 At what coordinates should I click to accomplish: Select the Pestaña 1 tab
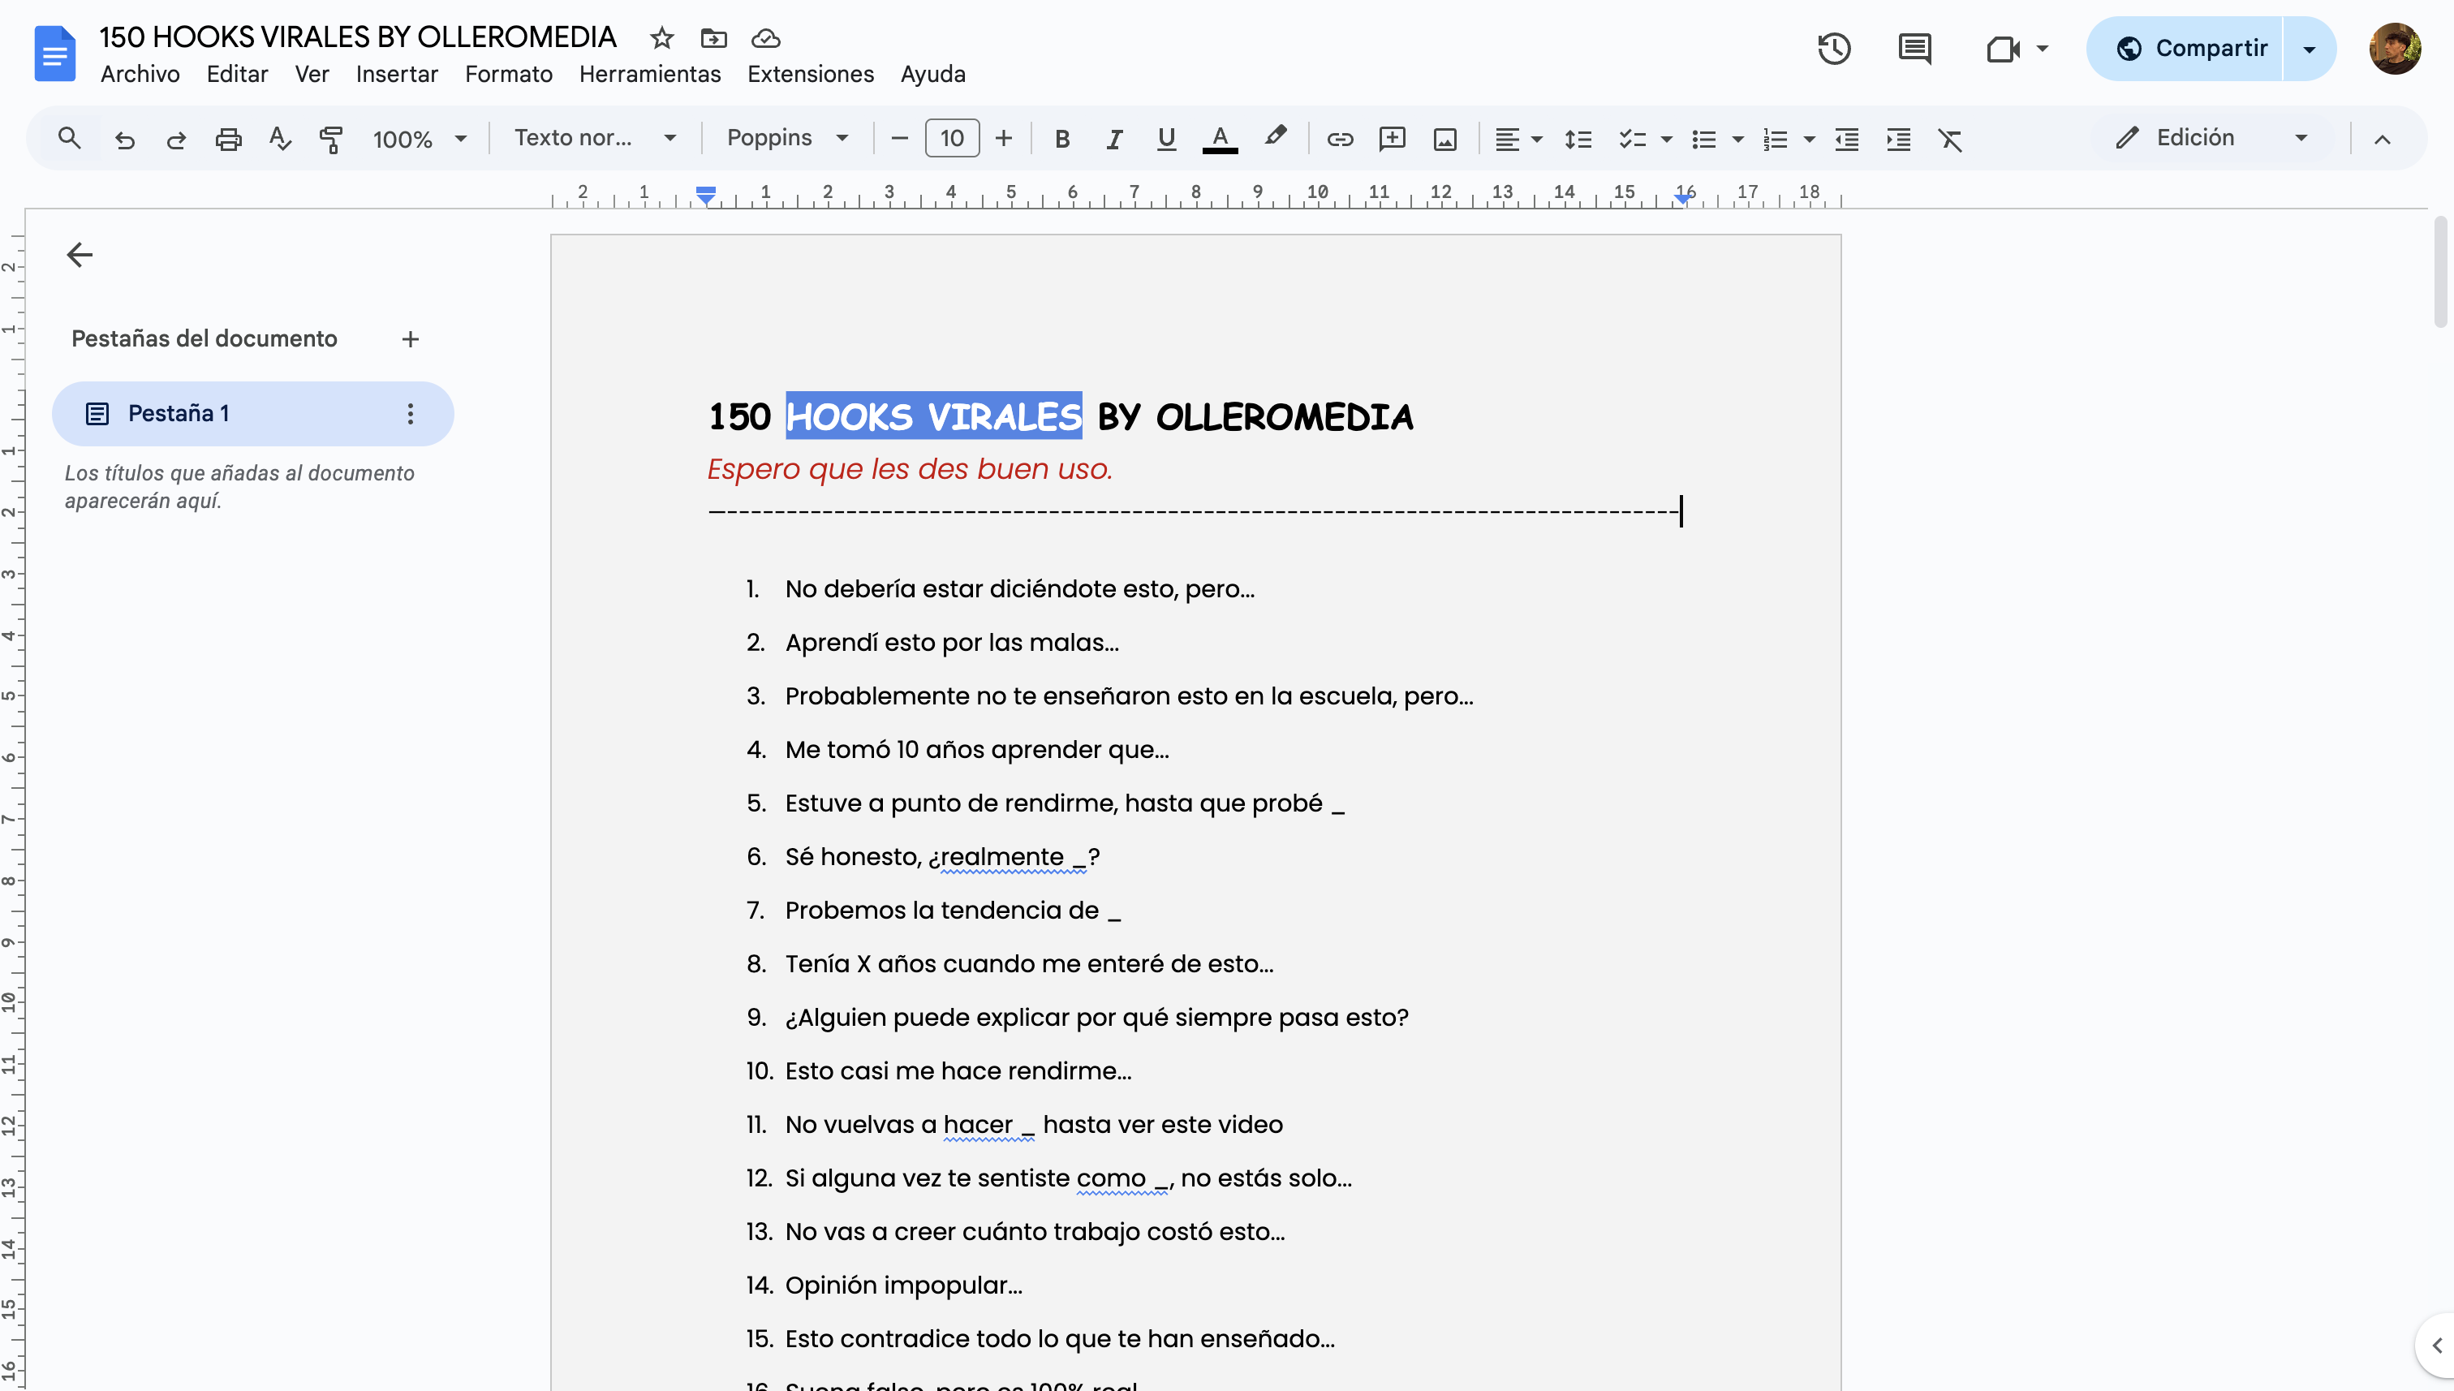coord(179,414)
